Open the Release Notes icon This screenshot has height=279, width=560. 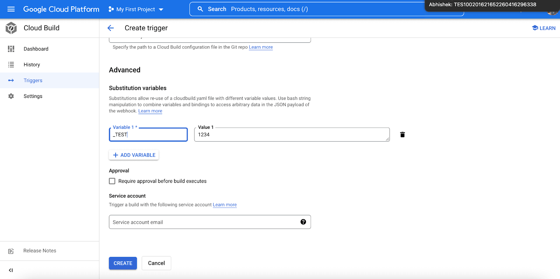coord(11,251)
